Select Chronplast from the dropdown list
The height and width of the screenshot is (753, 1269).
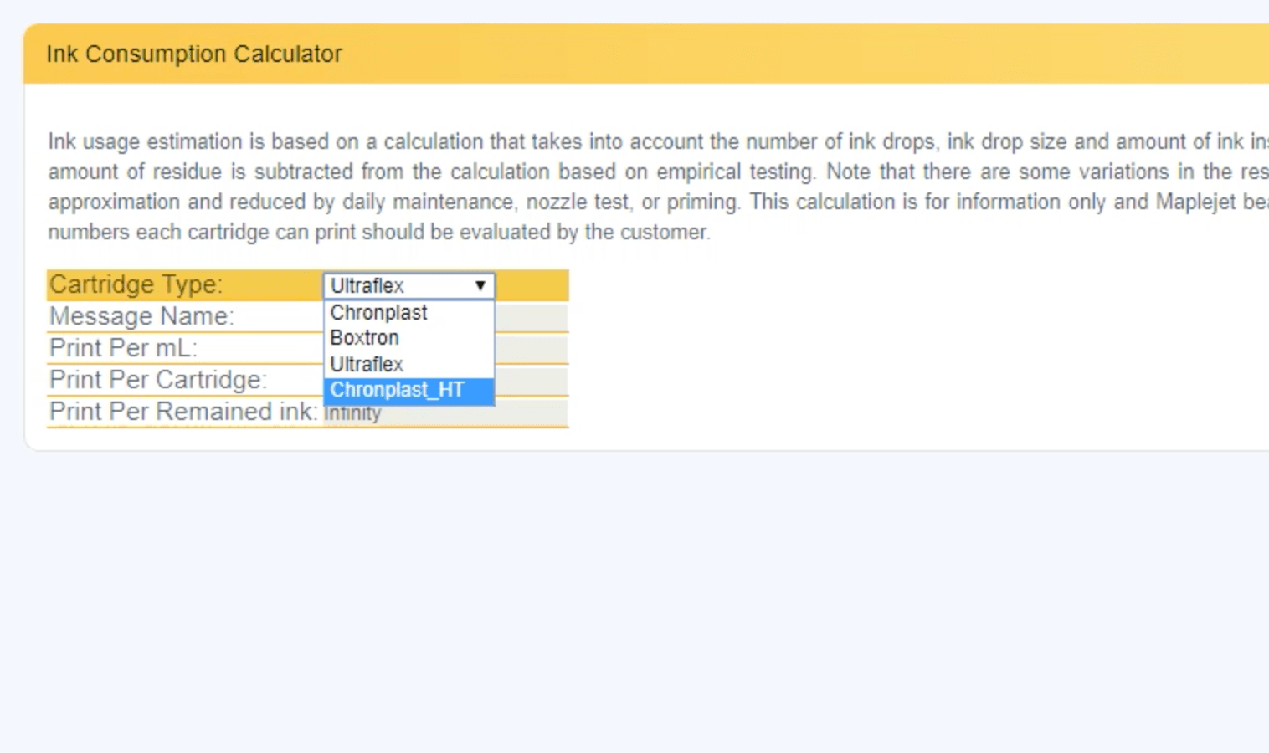(378, 313)
